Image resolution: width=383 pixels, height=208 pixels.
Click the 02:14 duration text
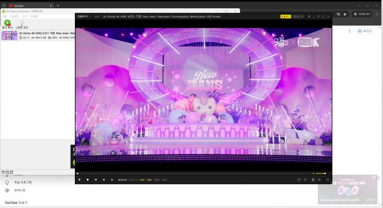pos(26,38)
